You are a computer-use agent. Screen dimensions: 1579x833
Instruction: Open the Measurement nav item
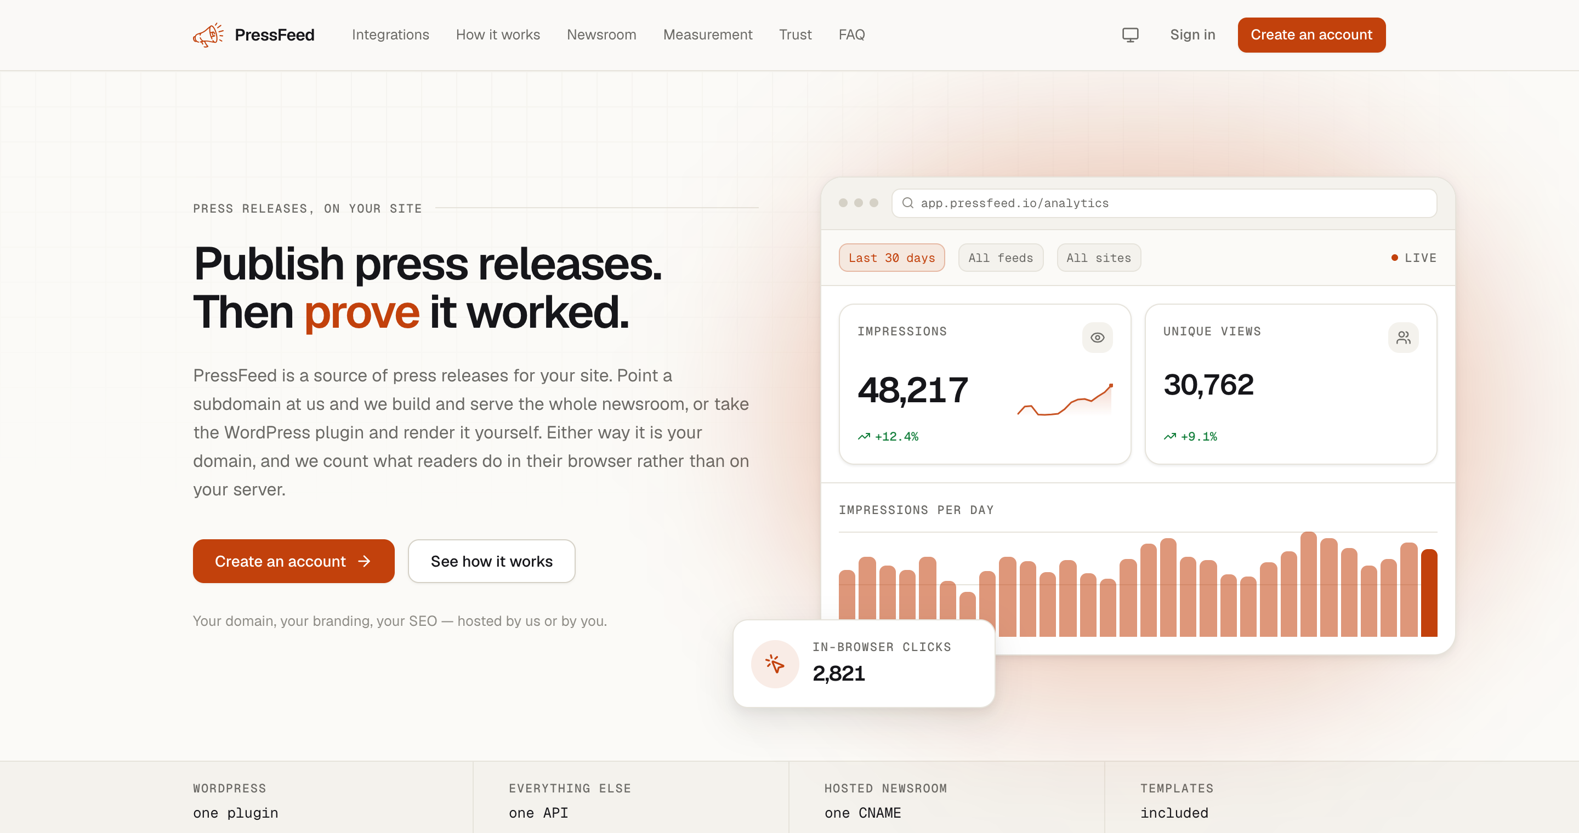(707, 35)
